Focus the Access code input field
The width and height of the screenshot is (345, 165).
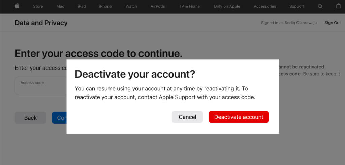coord(41,86)
